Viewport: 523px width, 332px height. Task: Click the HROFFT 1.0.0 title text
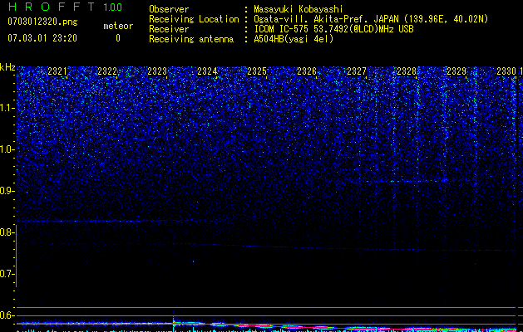click(65, 7)
